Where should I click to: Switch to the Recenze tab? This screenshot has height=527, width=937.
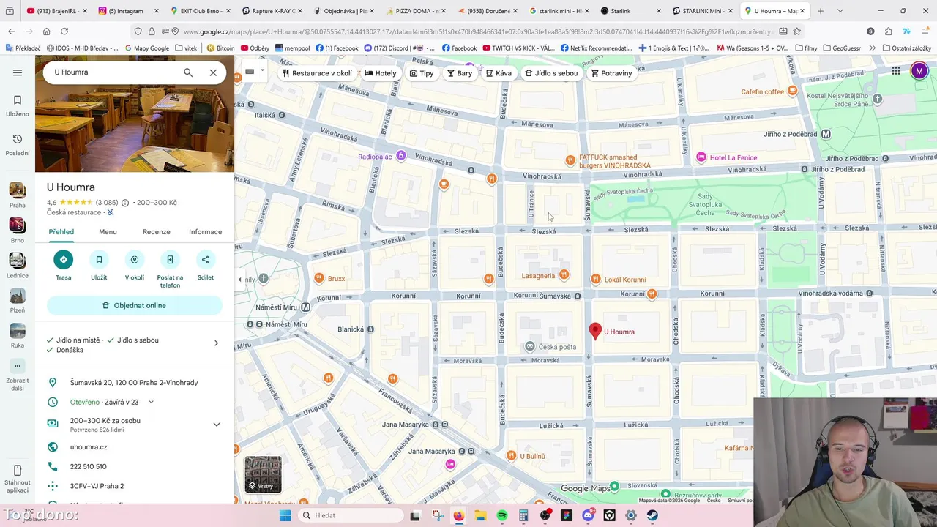pos(156,232)
